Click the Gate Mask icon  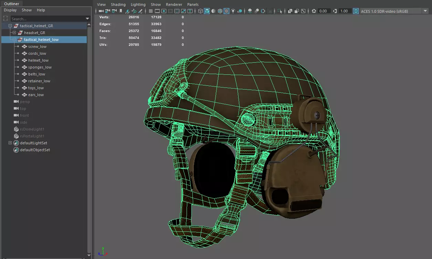pyautogui.click(x=171, y=11)
